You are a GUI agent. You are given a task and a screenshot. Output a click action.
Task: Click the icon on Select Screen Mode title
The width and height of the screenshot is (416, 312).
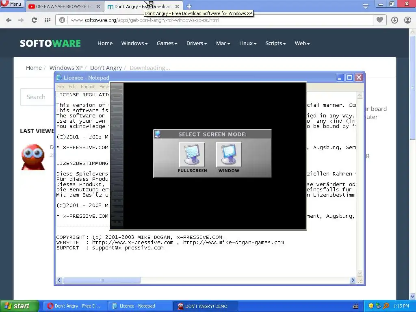pos(157,134)
